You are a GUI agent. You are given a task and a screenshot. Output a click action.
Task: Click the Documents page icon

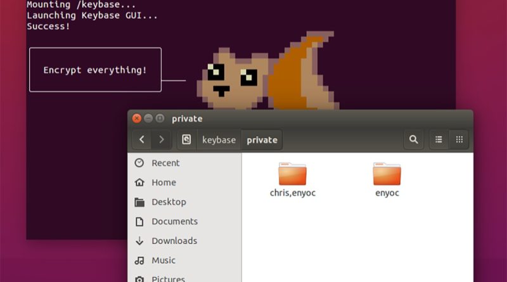point(139,222)
